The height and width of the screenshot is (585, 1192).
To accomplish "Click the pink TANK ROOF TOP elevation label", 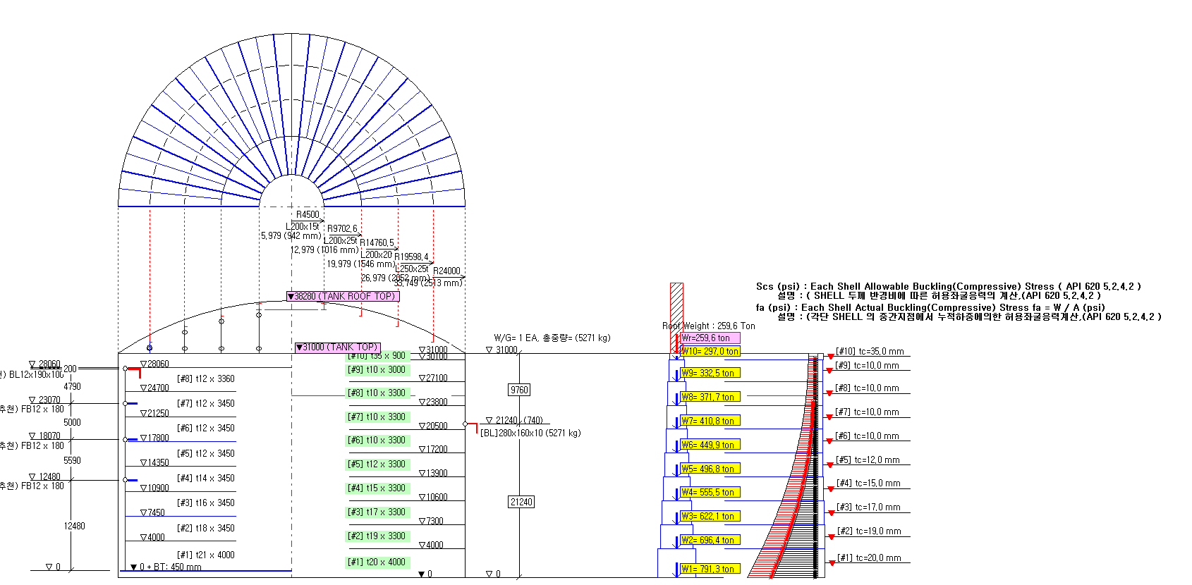I will (x=343, y=296).
